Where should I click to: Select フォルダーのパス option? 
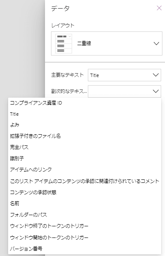click(84, 215)
